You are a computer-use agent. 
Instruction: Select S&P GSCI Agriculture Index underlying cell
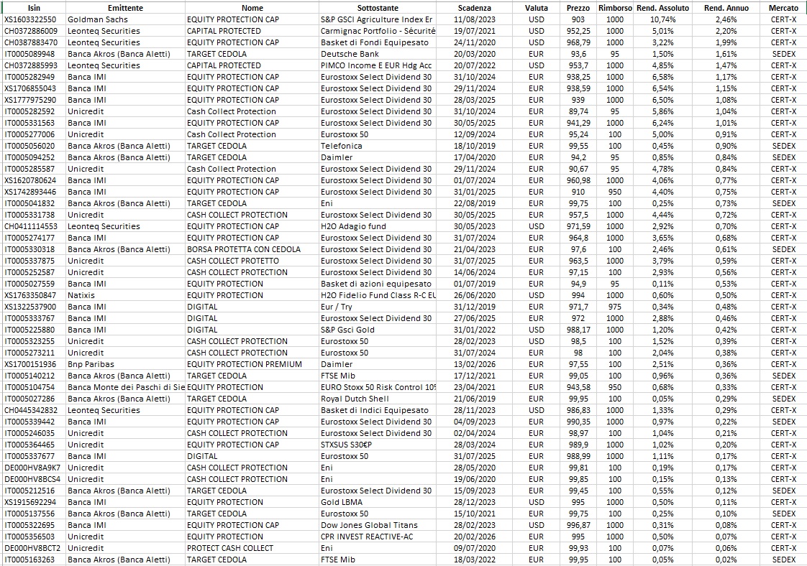(x=376, y=19)
